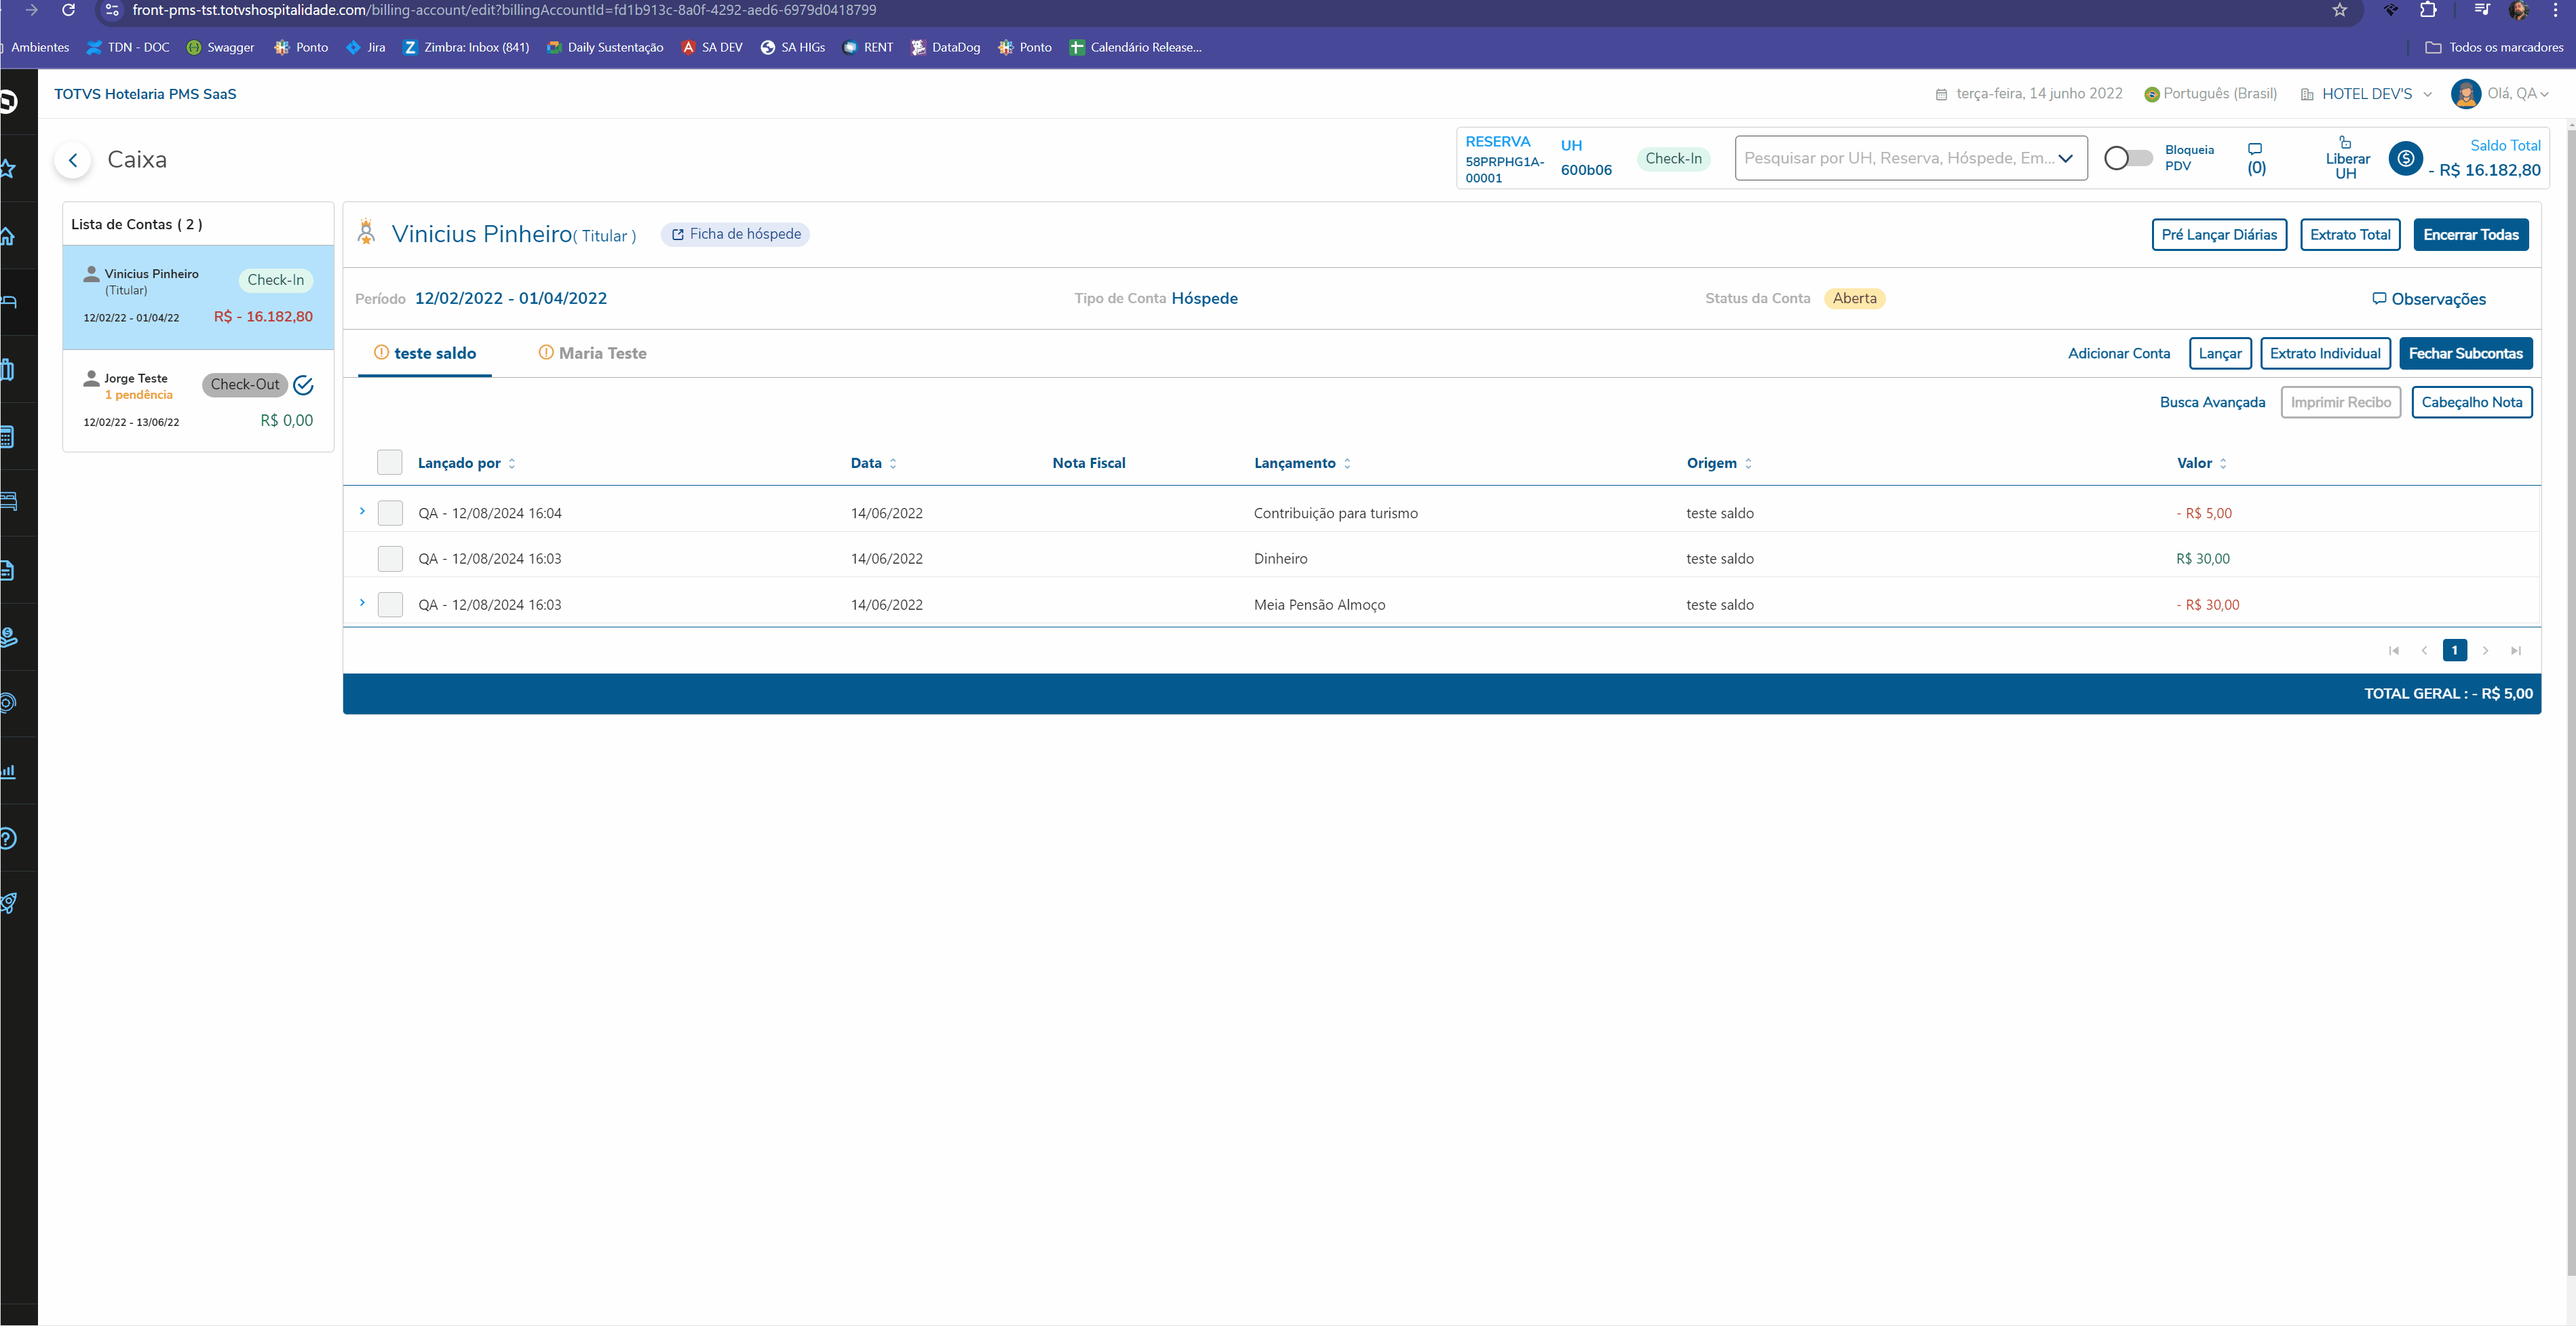Select all rows with header checkbox
This screenshot has width=2576, height=1326.
(390, 462)
